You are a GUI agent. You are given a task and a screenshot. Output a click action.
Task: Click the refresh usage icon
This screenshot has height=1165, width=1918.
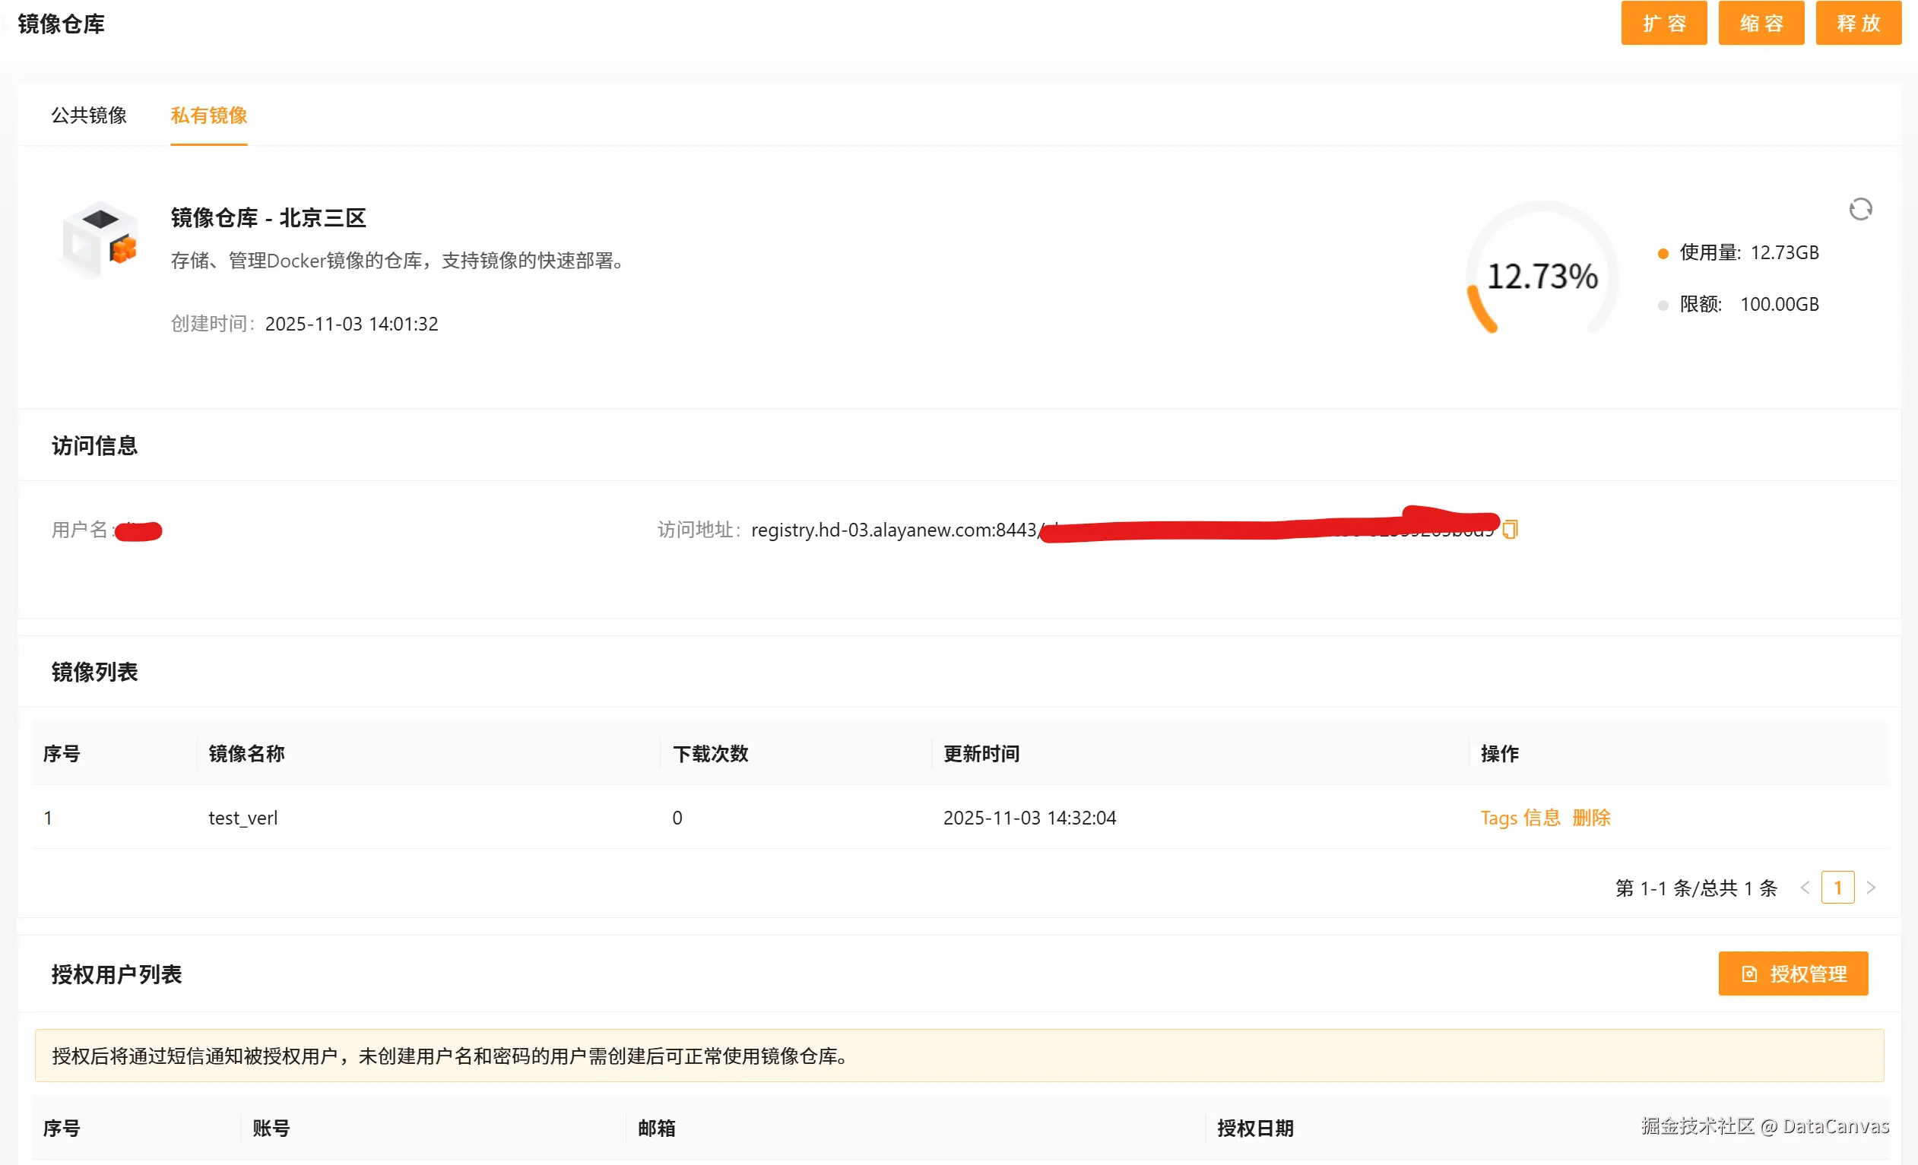point(1860,209)
